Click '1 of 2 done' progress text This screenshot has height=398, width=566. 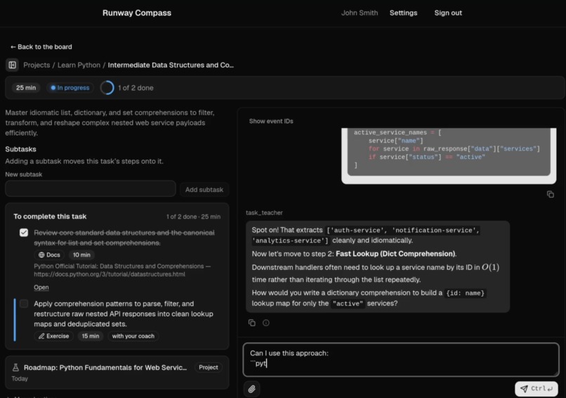[x=136, y=88]
